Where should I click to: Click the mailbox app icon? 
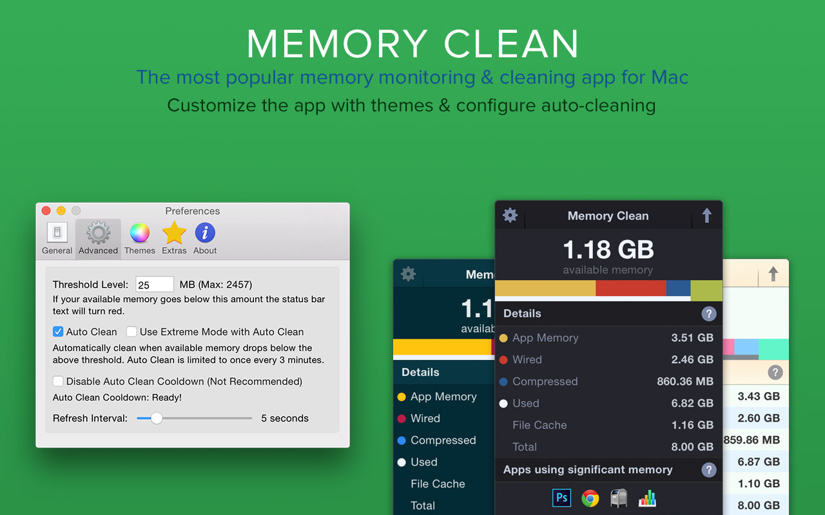[619, 498]
